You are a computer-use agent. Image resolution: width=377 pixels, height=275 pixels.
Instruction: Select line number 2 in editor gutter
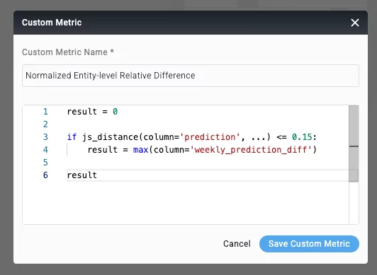click(45, 124)
